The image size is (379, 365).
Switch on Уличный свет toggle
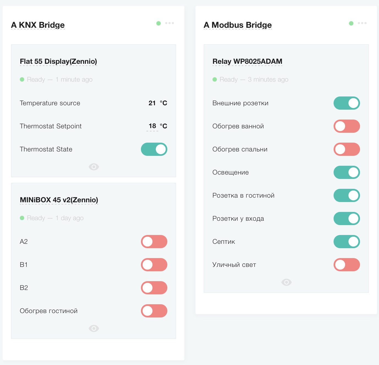(x=347, y=265)
